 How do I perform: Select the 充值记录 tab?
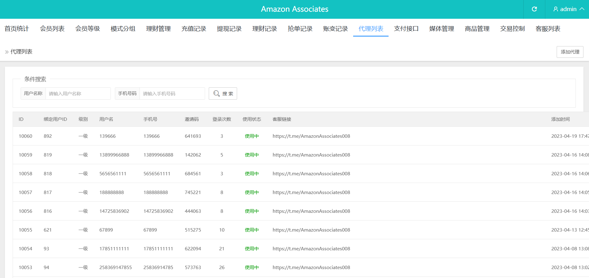(x=194, y=29)
